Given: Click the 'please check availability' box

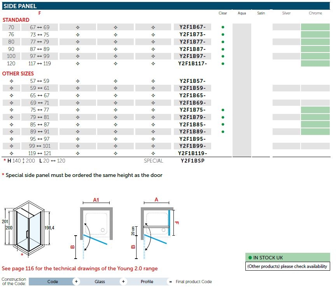Looking at the screenshot, I should (287, 266).
